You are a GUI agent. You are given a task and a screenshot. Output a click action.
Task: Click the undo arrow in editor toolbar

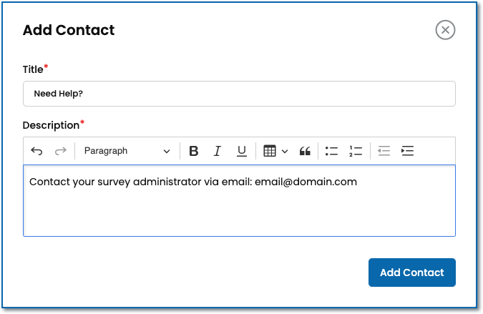point(36,151)
